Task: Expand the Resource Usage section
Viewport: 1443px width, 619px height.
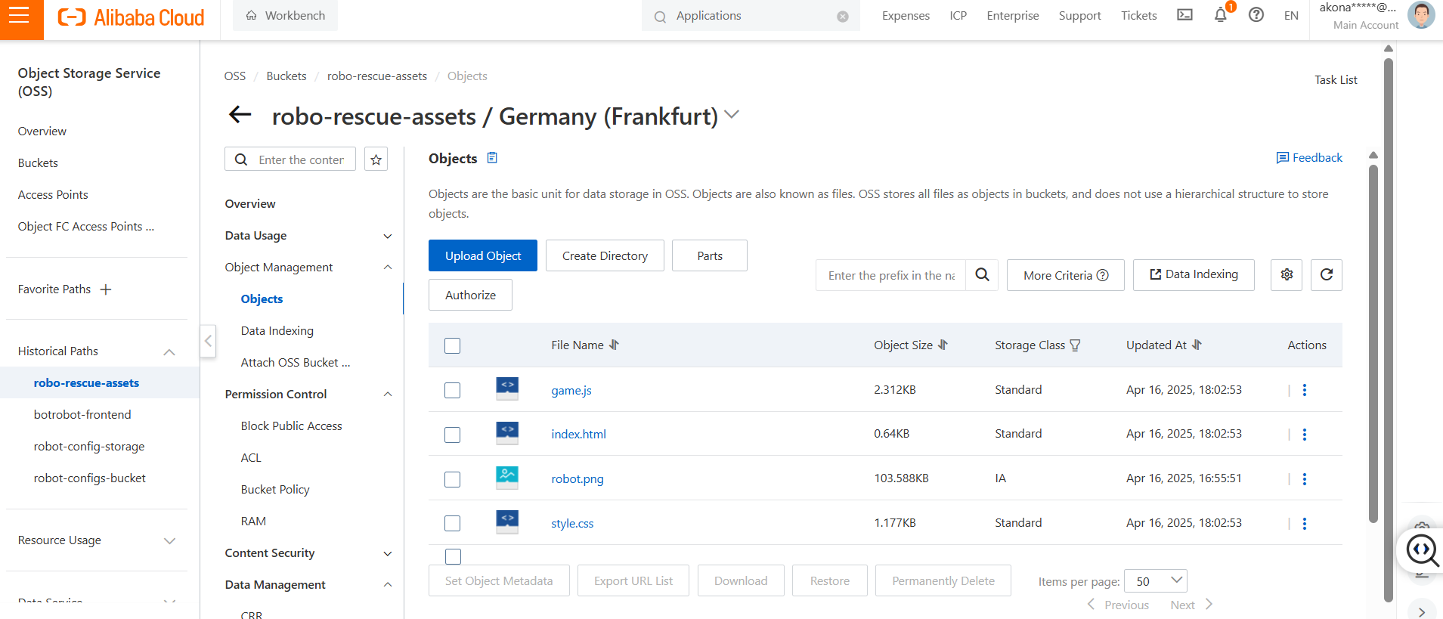Action: (x=169, y=540)
